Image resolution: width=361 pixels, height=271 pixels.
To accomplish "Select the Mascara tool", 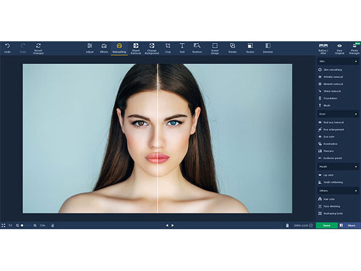I will click(x=326, y=151).
